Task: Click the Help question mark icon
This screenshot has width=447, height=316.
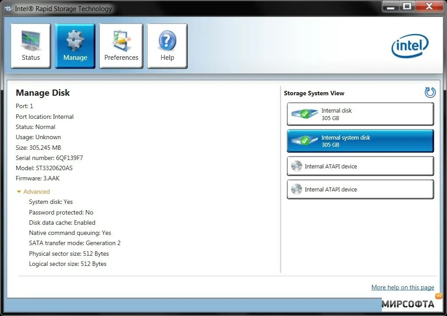Action: tap(167, 40)
